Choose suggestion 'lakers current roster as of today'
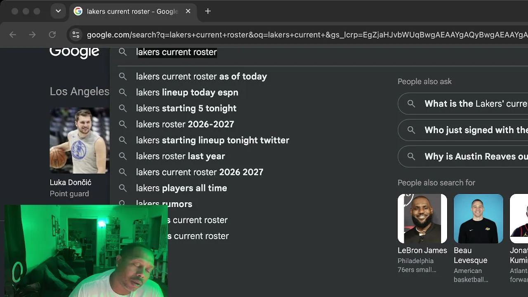Viewport: 528px width, 297px height. pyautogui.click(x=201, y=76)
